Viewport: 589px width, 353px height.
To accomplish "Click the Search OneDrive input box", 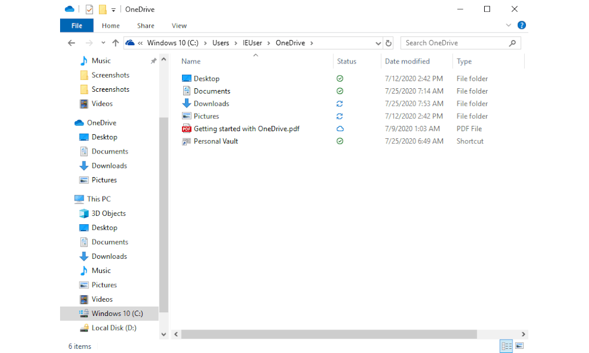I will tap(455, 43).
